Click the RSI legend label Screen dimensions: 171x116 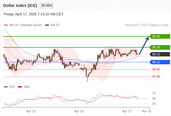coord(12,87)
